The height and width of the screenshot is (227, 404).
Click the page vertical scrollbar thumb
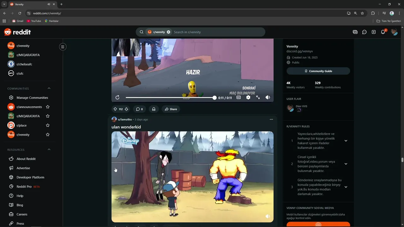pos(402,160)
